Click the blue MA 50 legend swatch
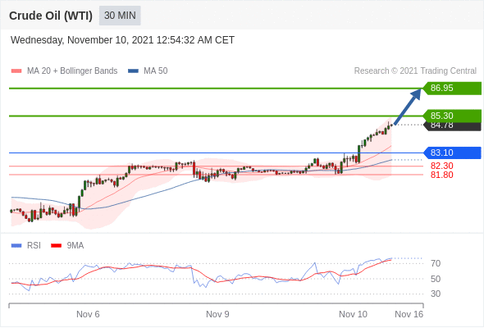 click(x=133, y=71)
